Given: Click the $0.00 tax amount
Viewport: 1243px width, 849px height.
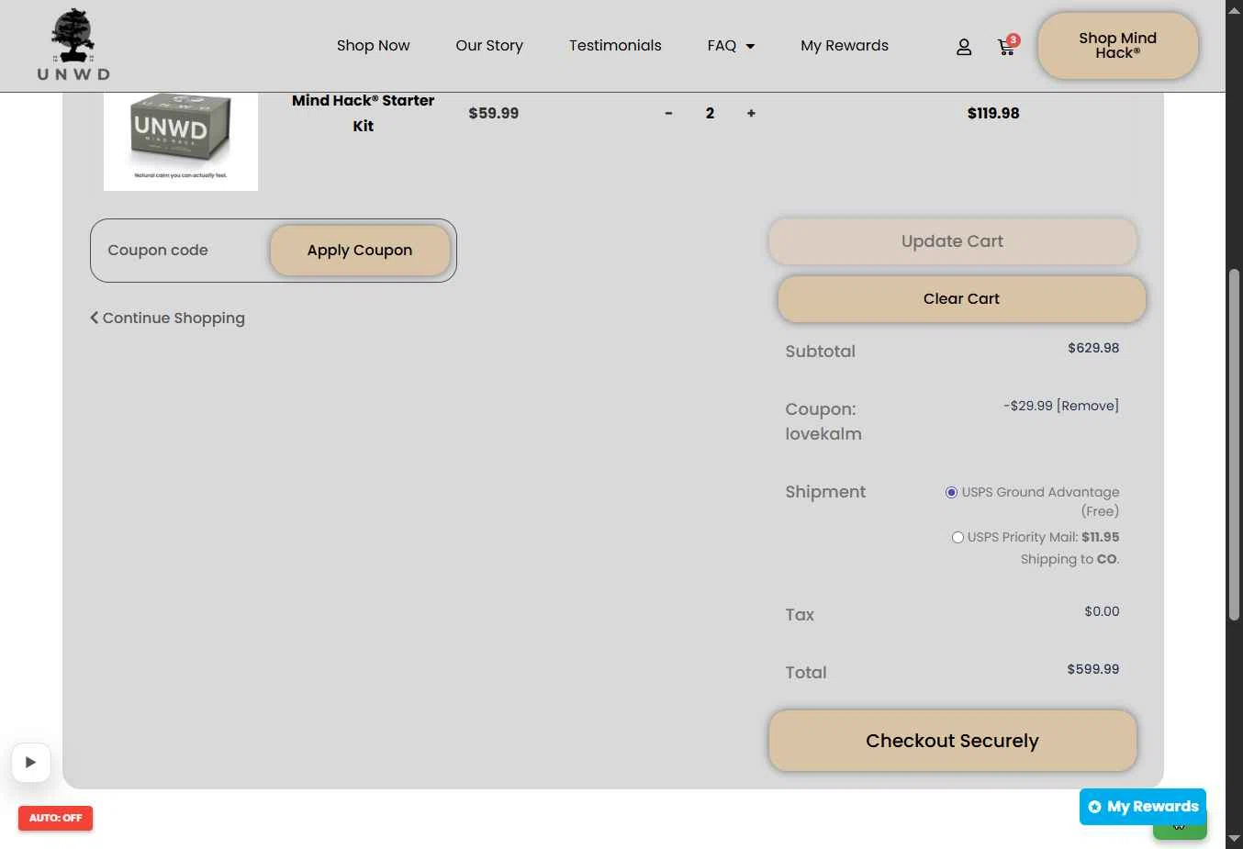Looking at the screenshot, I should click(x=1102, y=611).
